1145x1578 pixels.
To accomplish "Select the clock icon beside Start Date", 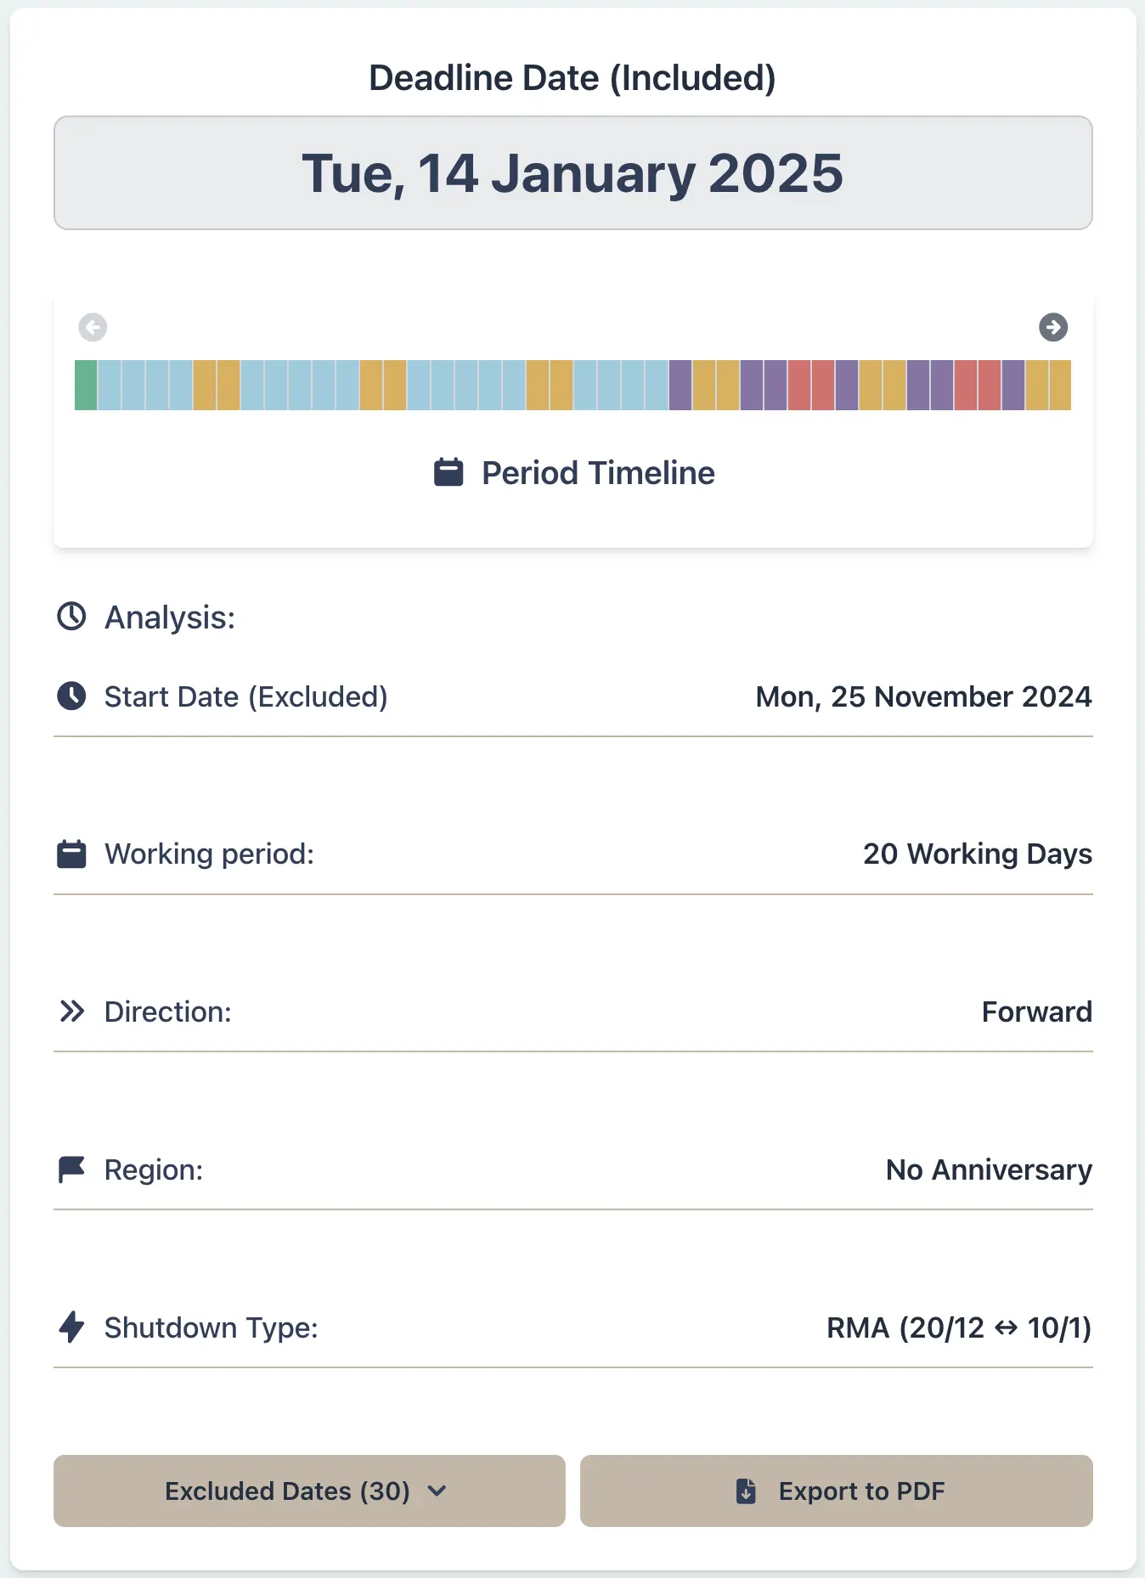I will (72, 696).
